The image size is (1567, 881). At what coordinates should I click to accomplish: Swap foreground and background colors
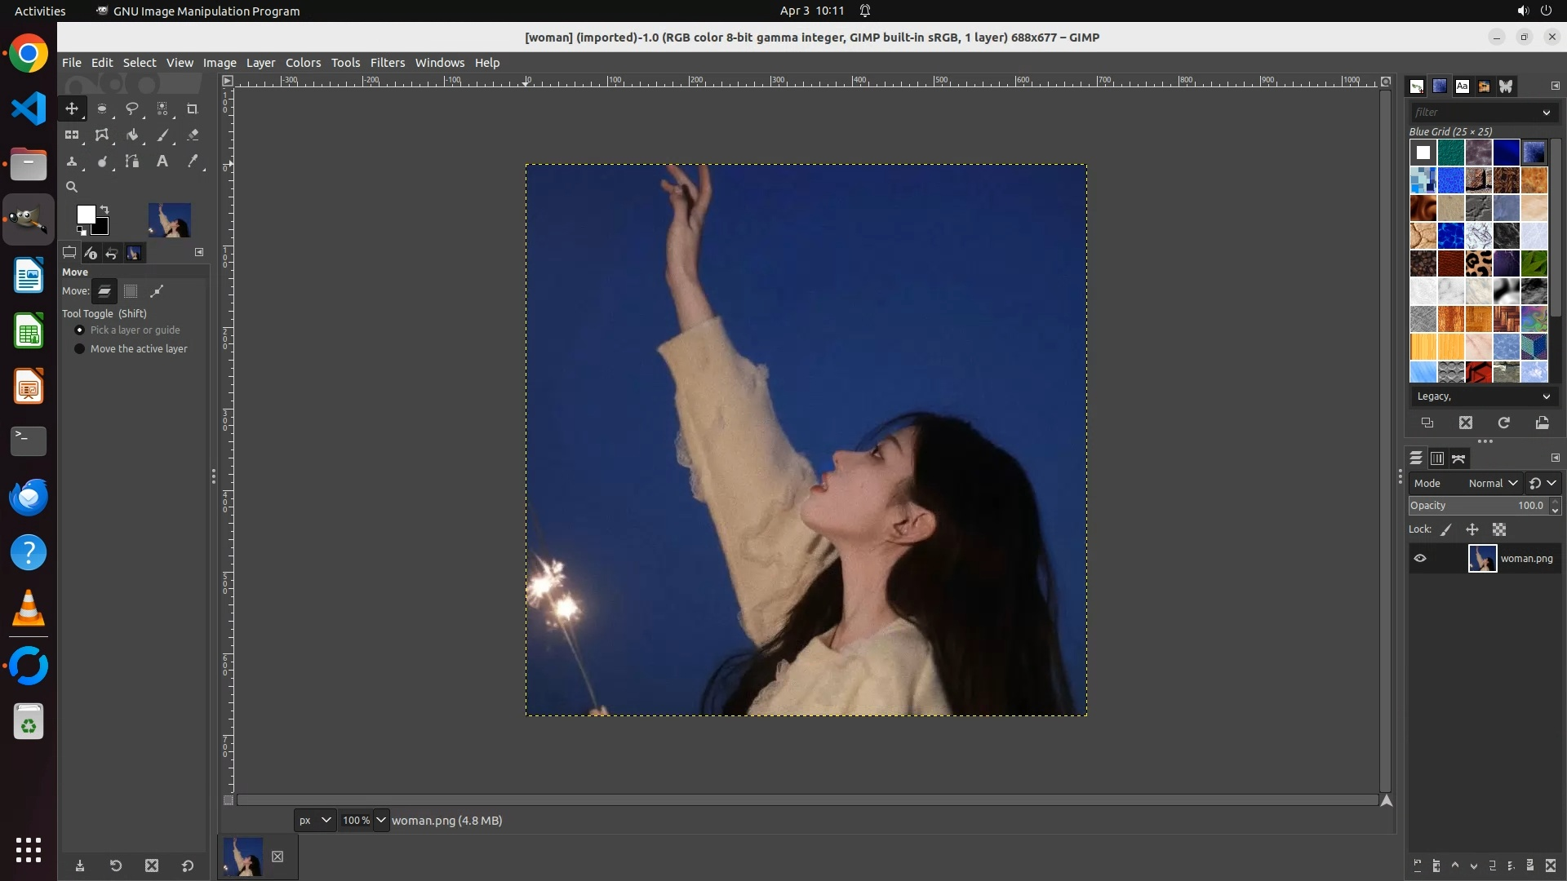104,210
